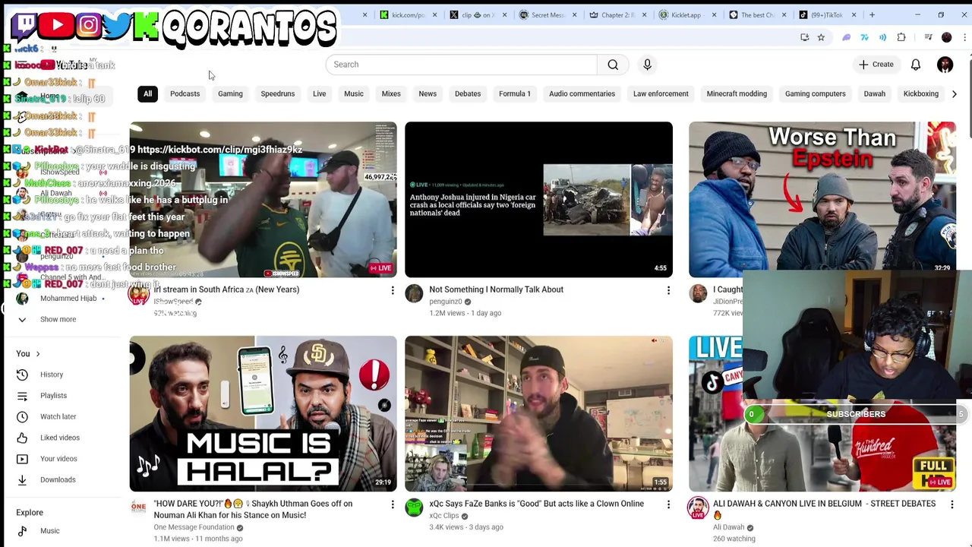The image size is (972, 547).
Task: Open the notifications bell
Action: (x=916, y=65)
